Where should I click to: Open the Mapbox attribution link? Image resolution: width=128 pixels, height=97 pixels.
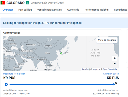click(96, 69)
